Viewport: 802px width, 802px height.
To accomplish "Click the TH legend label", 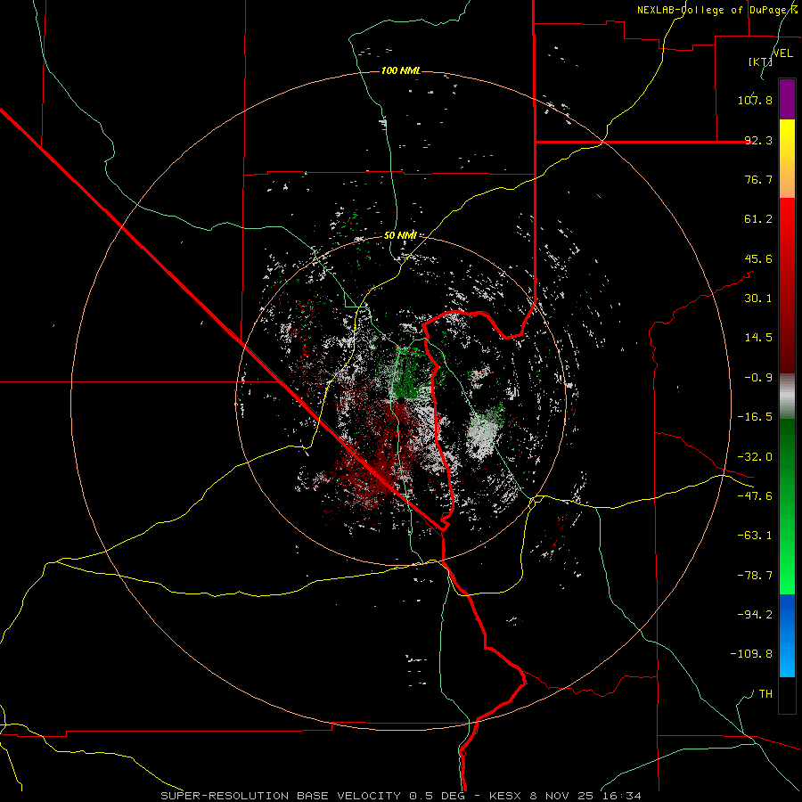I will [x=765, y=693].
